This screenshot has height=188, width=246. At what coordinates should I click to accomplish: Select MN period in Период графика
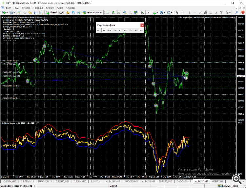[141, 30]
